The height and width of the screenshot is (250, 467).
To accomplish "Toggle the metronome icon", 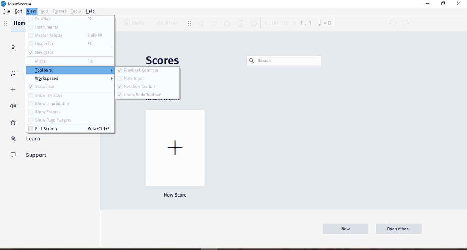I will click(x=240, y=23).
